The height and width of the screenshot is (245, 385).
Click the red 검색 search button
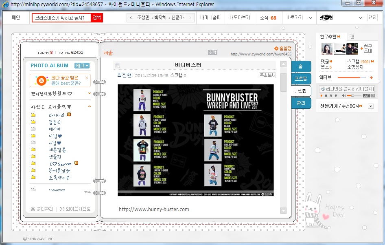(x=97, y=18)
